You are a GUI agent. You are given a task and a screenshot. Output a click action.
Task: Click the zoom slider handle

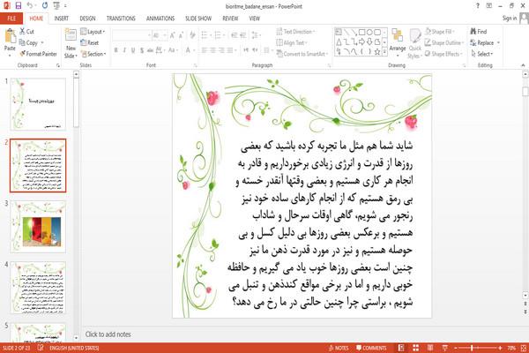(472, 348)
